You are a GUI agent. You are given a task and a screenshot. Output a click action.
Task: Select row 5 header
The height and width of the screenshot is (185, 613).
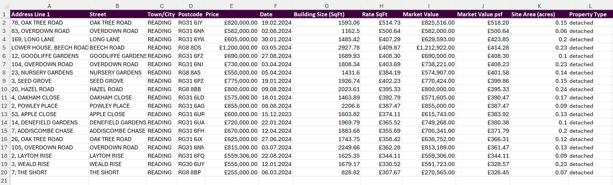tap(5, 48)
